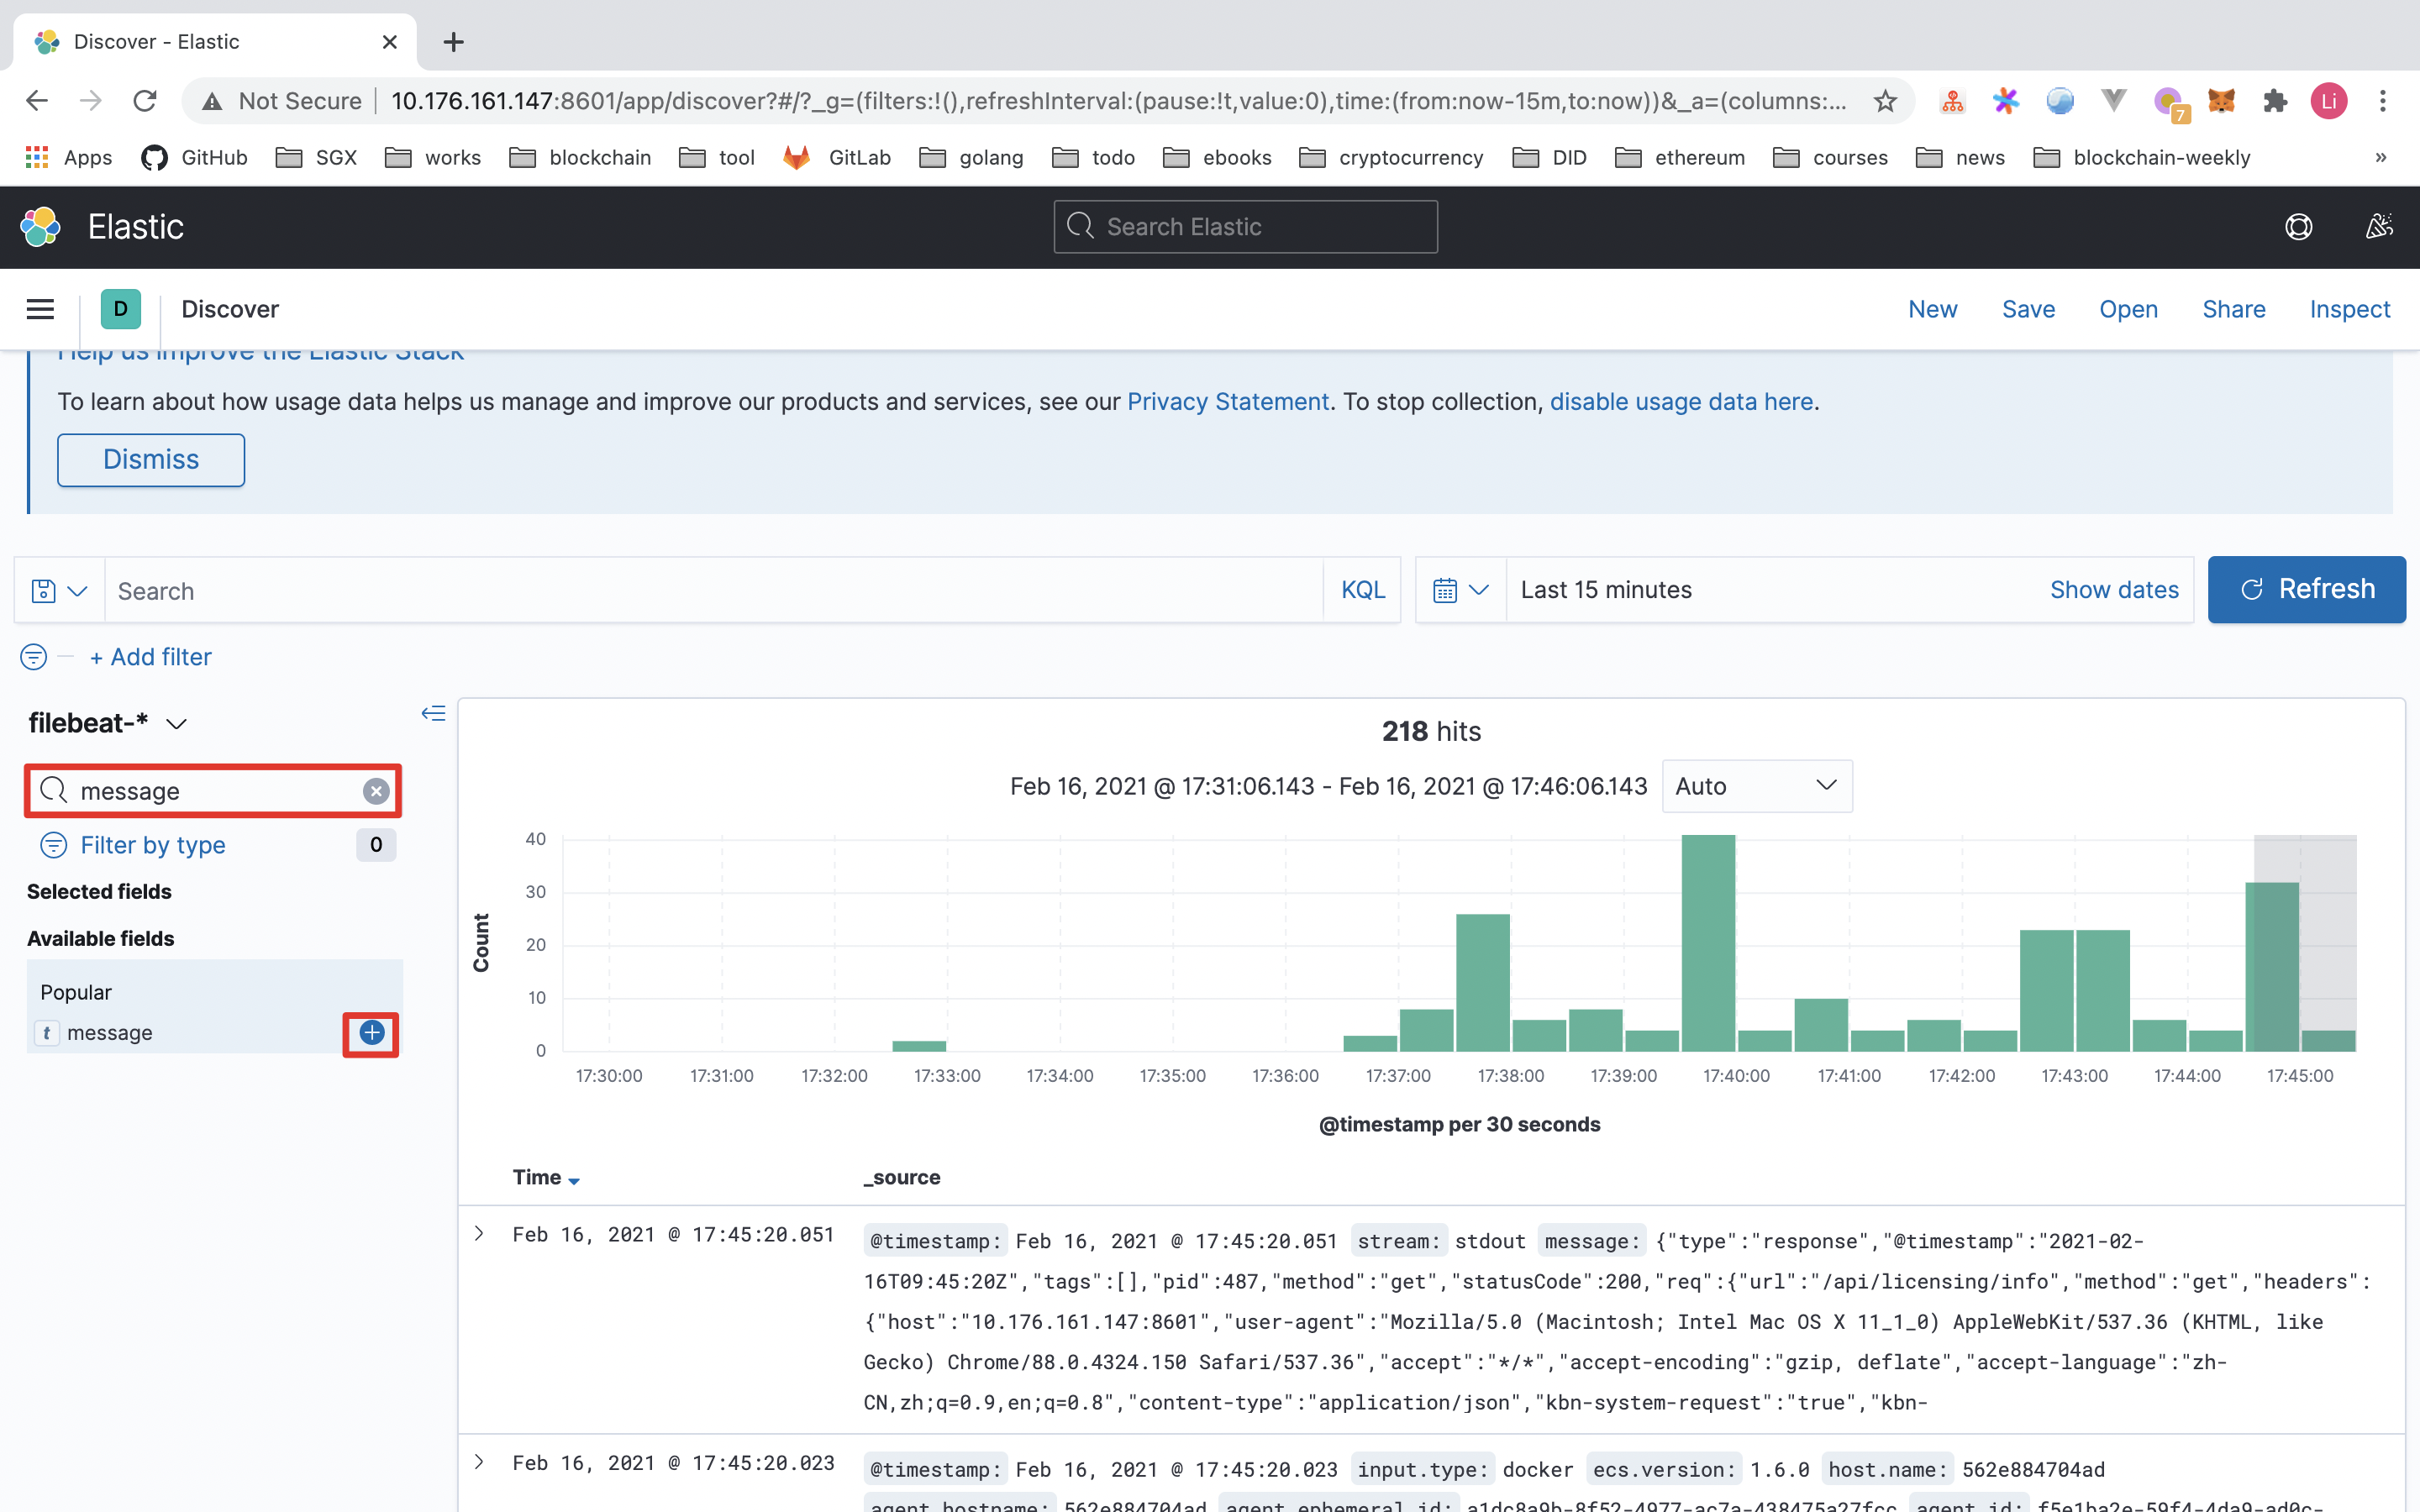The height and width of the screenshot is (1512, 2420).
Task: Expand the 17:45:20.023 document row
Action: pyautogui.click(x=479, y=1462)
